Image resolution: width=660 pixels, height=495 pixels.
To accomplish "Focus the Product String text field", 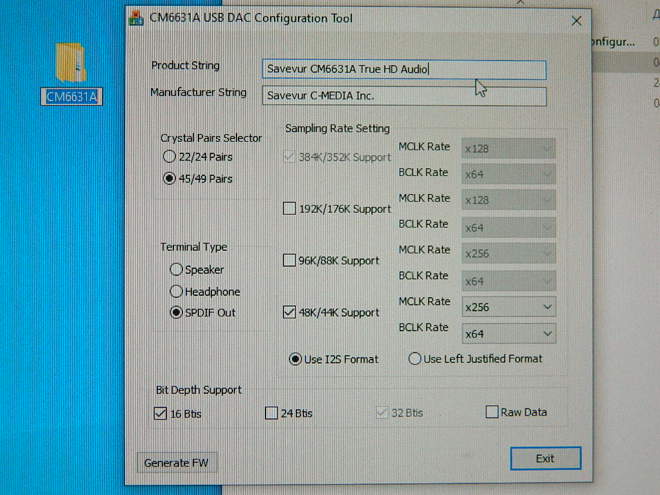I will coord(403,70).
